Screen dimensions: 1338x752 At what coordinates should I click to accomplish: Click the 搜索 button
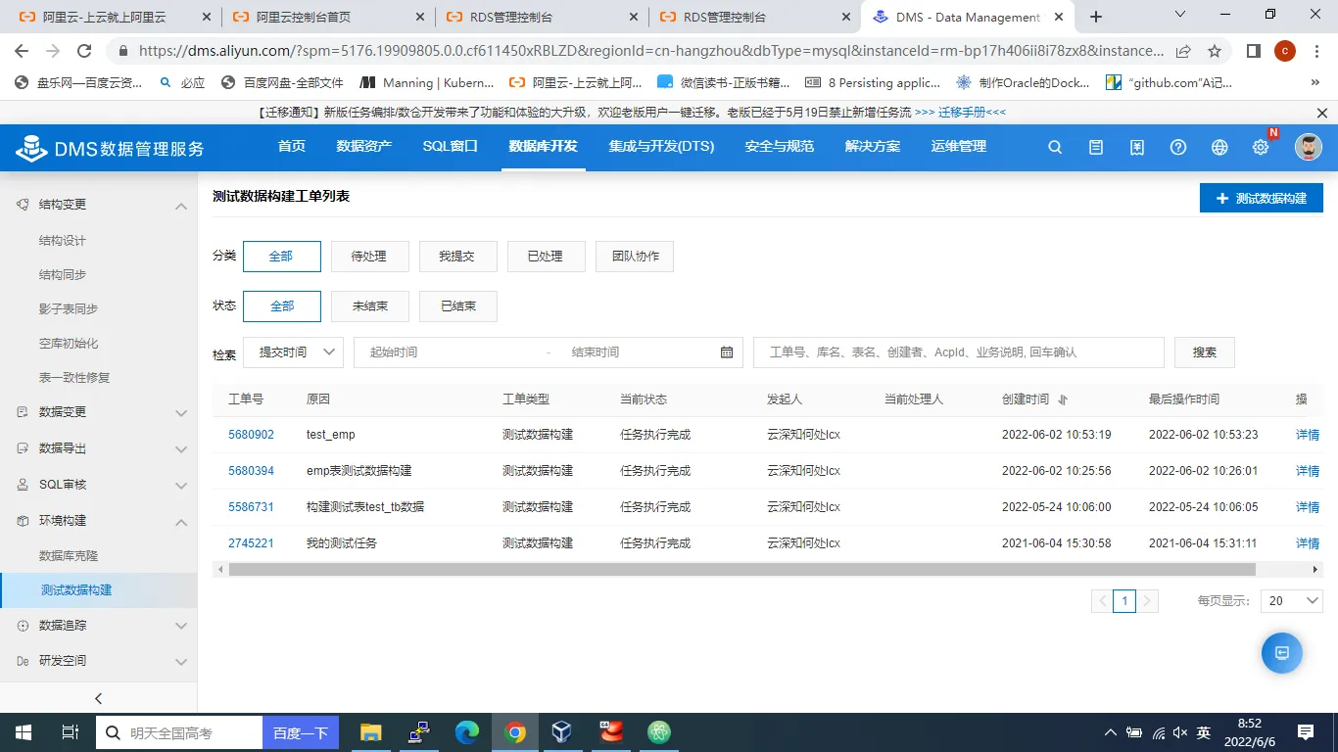click(x=1205, y=352)
